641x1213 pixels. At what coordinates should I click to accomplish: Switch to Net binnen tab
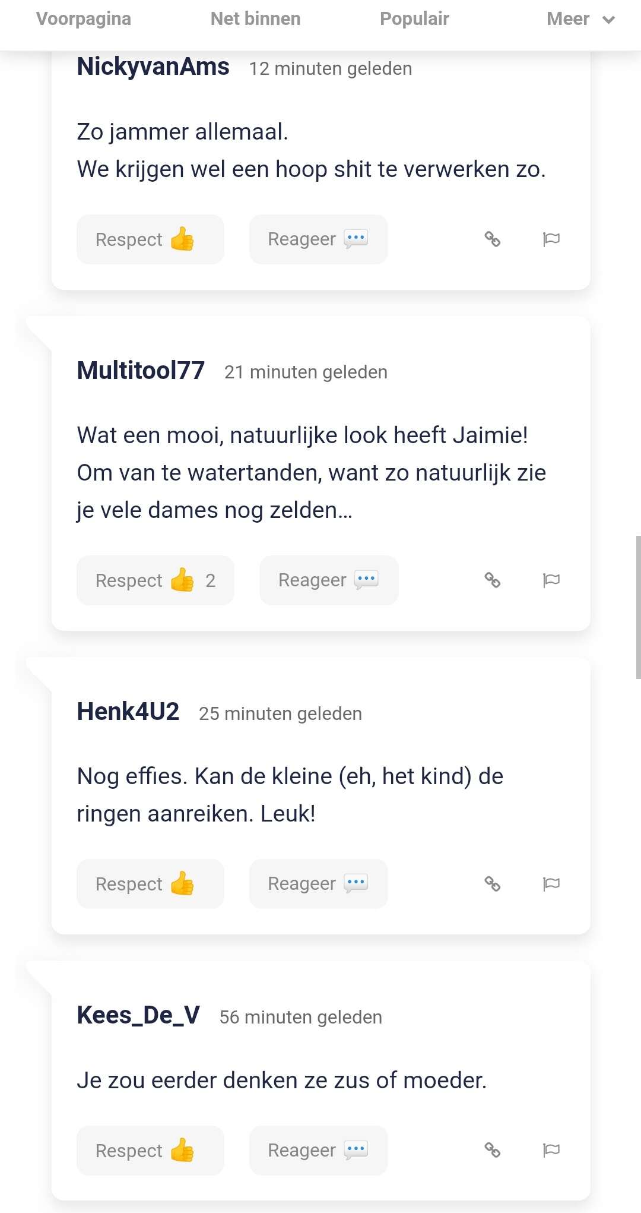[x=255, y=19]
